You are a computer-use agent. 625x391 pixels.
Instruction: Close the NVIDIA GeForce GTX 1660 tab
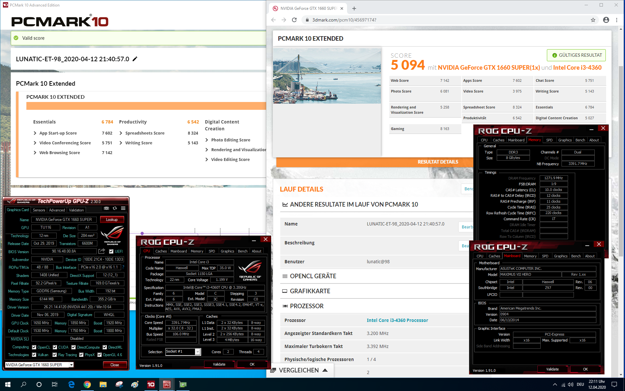coord(342,8)
